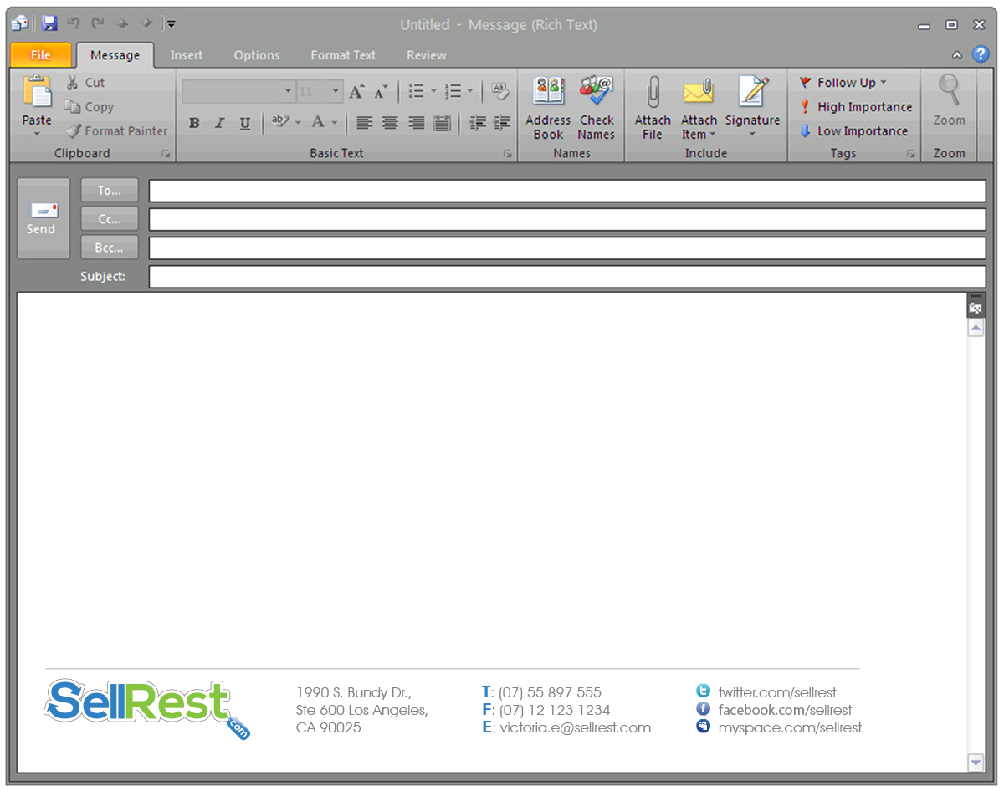Image resolution: width=1004 pixels, height=791 pixels.
Task: Click in the Subject input field
Action: [x=566, y=277]
